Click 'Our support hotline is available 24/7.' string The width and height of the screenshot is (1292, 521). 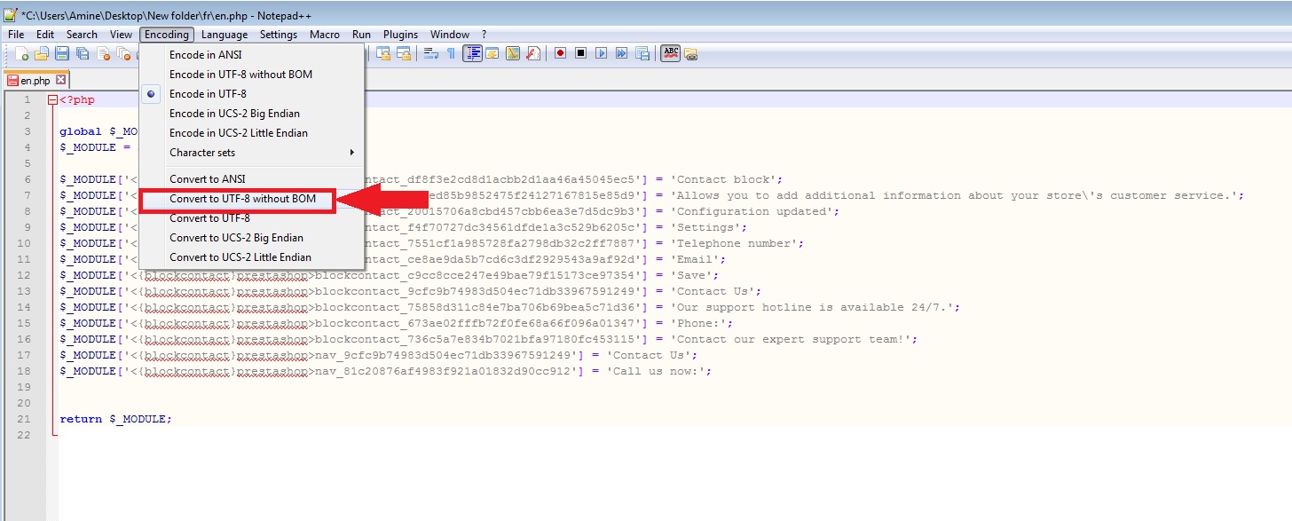[x=815, y=307]
